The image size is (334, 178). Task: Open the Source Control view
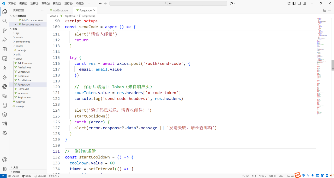(4, 30)
